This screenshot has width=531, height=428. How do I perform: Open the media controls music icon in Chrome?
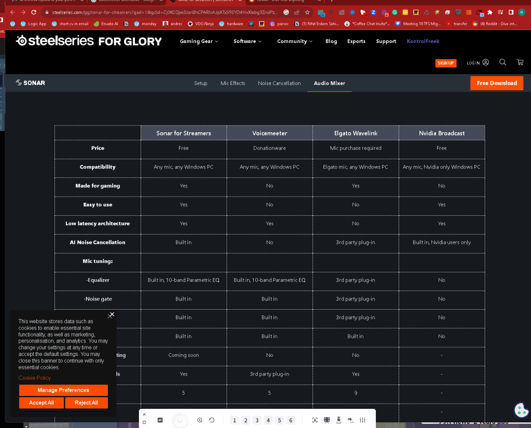tap(500, 12)
